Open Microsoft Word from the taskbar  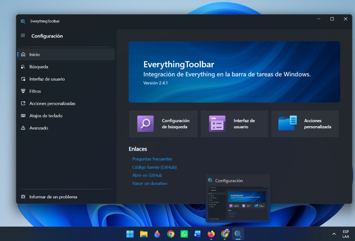[197, 234]
